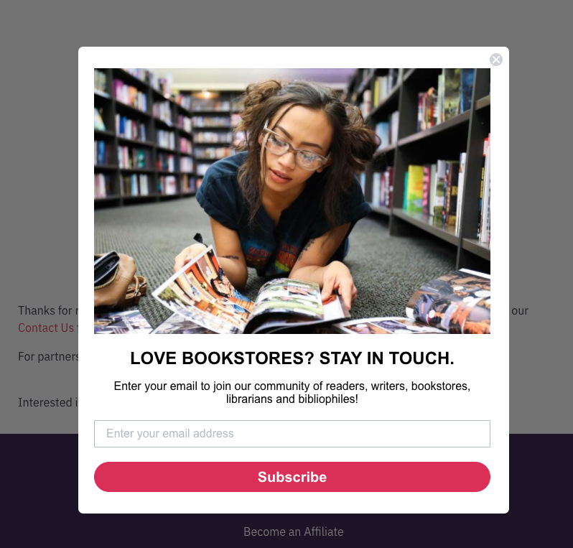Click the dimmed overlay above the popup
This screenshot has height=548, width=573.
(x=286, y=23)
